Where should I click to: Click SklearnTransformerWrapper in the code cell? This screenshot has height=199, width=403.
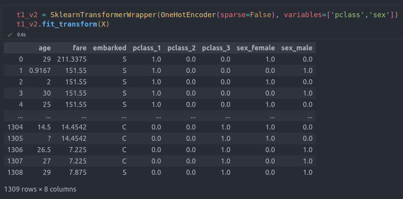click(x=103, y=14)
